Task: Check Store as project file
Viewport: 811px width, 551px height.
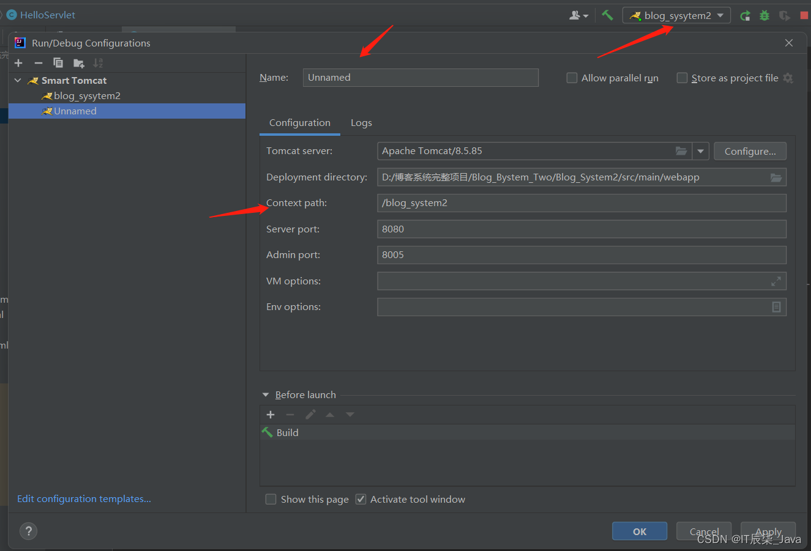Action: [x=682, y=78]
